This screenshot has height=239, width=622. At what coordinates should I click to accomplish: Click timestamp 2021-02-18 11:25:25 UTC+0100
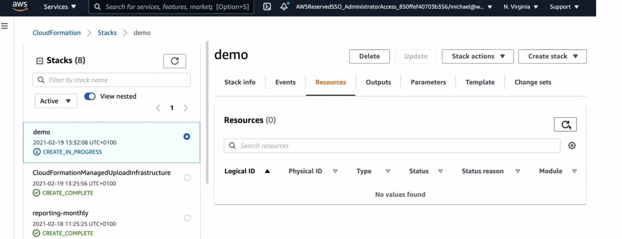(x=74, y=224)
